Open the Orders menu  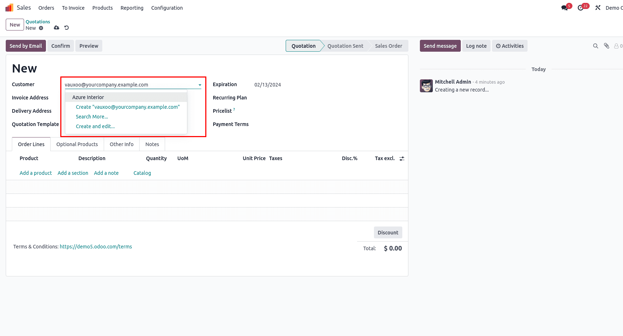(x=46, y=8)
